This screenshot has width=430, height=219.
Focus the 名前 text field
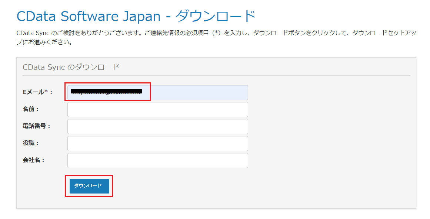click(x=158, y=109)
